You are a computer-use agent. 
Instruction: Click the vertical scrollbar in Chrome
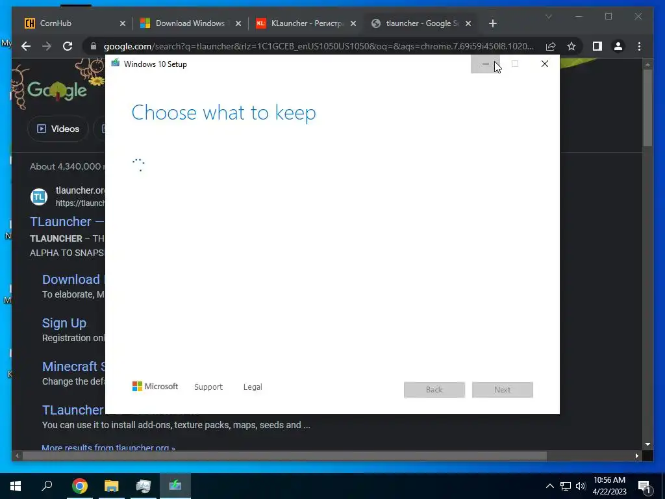click(647, 109)
